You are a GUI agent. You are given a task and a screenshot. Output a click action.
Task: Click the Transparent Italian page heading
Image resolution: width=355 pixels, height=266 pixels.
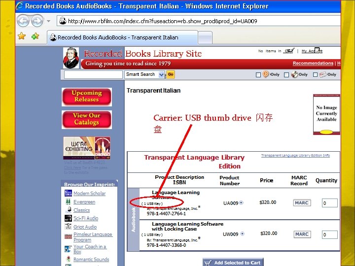coord(153,91)
